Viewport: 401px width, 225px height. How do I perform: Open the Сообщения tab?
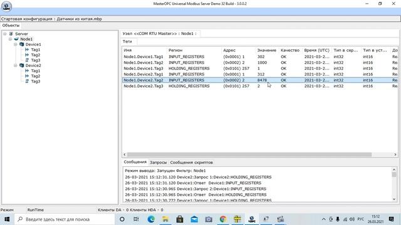(x=135, y=162)
